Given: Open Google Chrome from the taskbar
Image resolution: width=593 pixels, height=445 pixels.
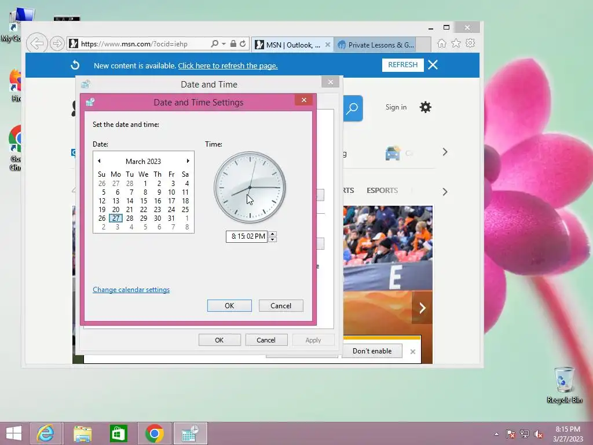Looking at the screenshot, I should click(154, 433).
